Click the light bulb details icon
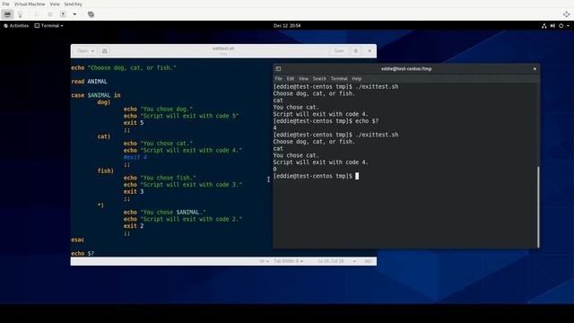This screenshot has width=574, height=323. pyautogui.click(x=20, y=14)
